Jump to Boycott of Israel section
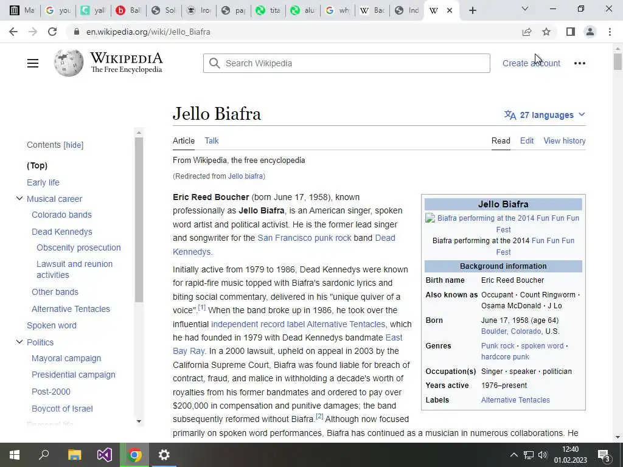This screenshot has height=467, width=623. (62, 409)
